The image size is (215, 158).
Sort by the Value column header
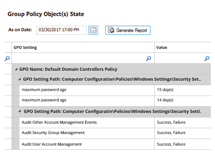pos(183,48)
